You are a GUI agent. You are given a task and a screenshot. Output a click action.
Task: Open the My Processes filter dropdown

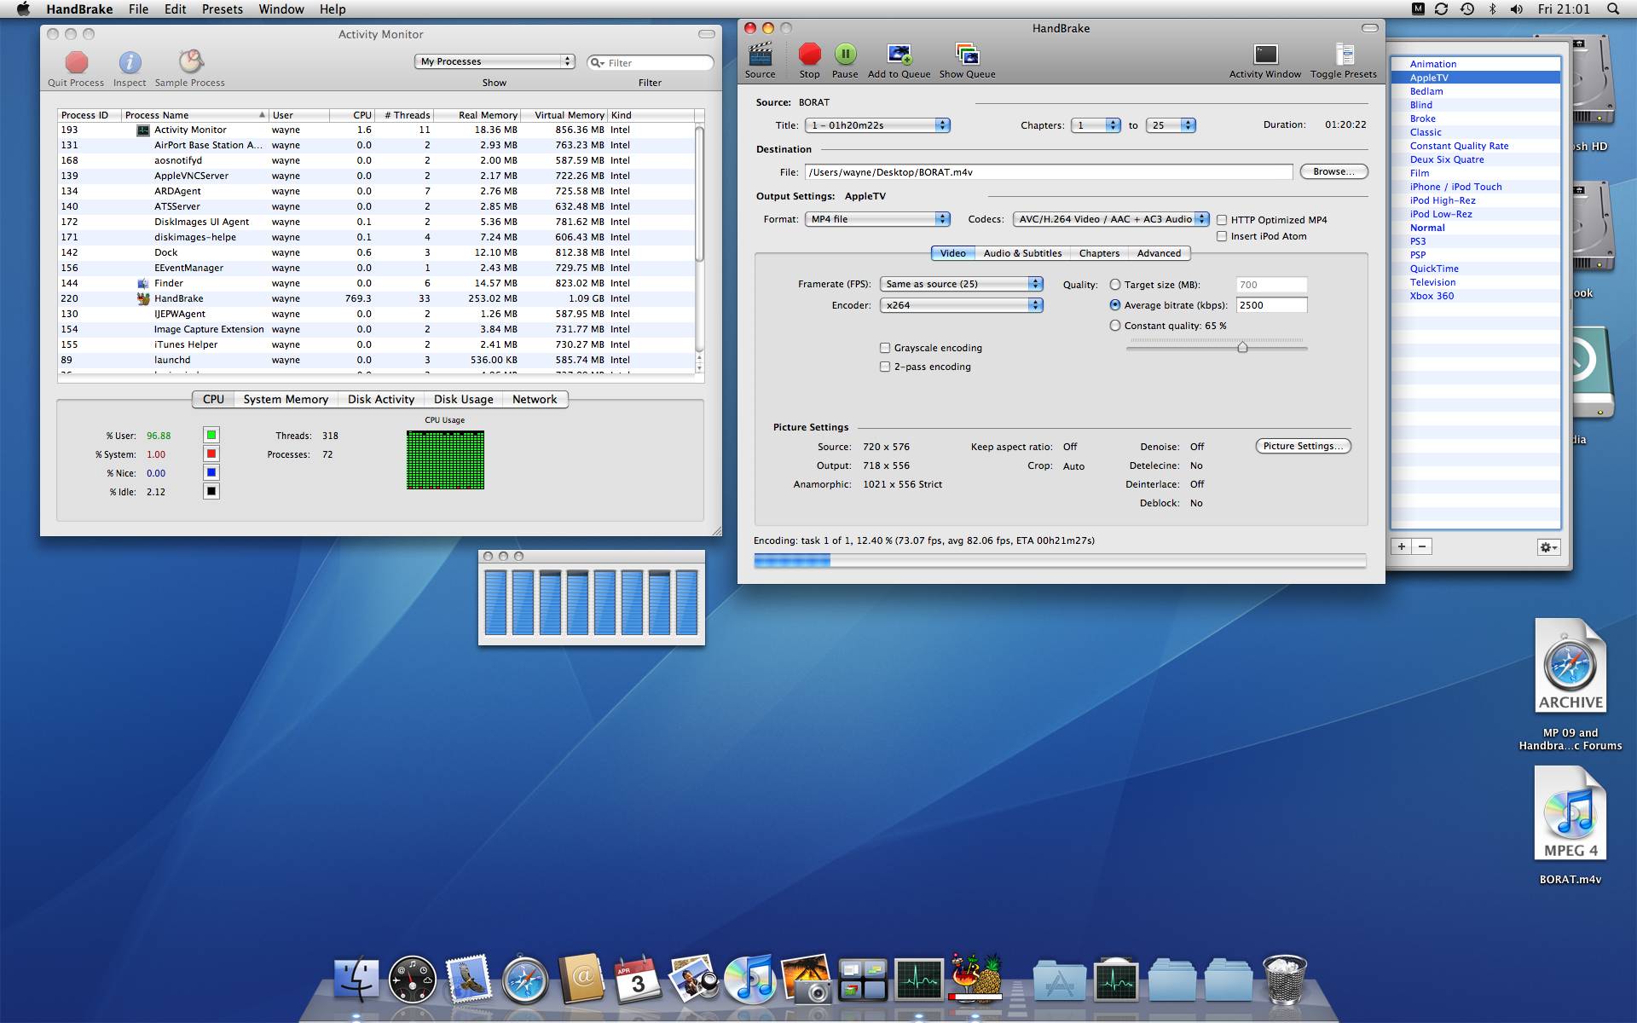click(495, 61)
